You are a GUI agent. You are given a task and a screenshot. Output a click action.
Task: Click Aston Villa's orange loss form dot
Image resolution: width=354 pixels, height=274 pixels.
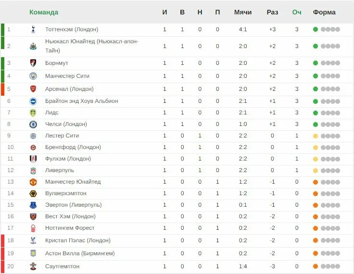[x=316, y=253]
